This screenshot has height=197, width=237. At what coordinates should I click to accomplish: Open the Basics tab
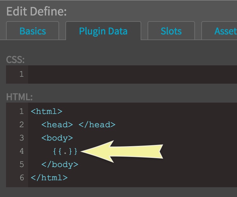coord(33,31)
